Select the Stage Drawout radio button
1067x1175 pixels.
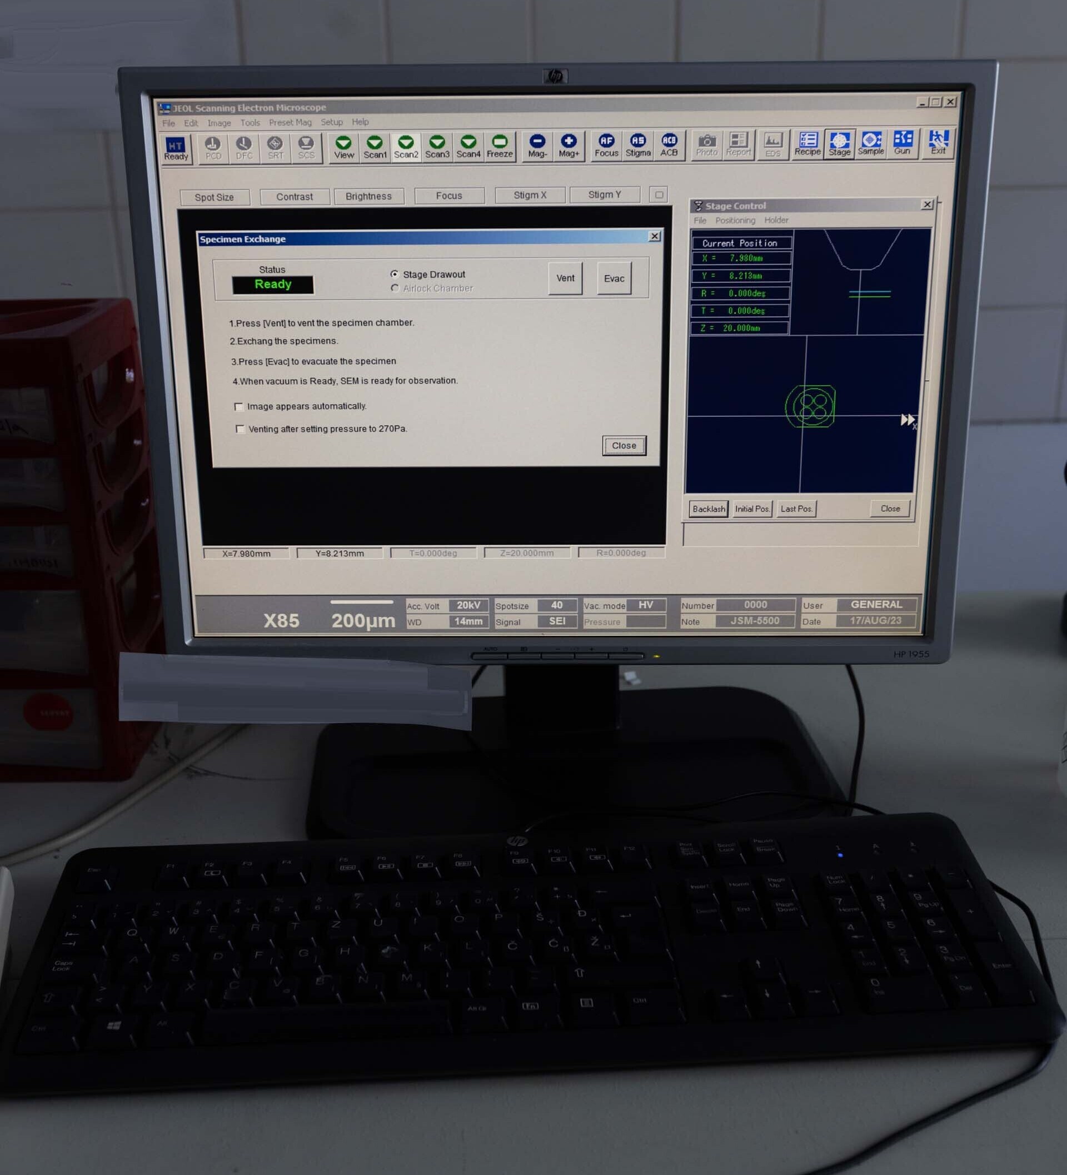pyautogui.click(x=395, y=274)
